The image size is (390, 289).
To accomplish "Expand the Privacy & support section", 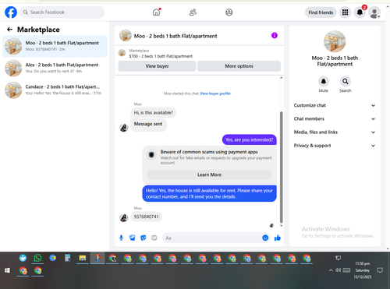I will 335,146.
